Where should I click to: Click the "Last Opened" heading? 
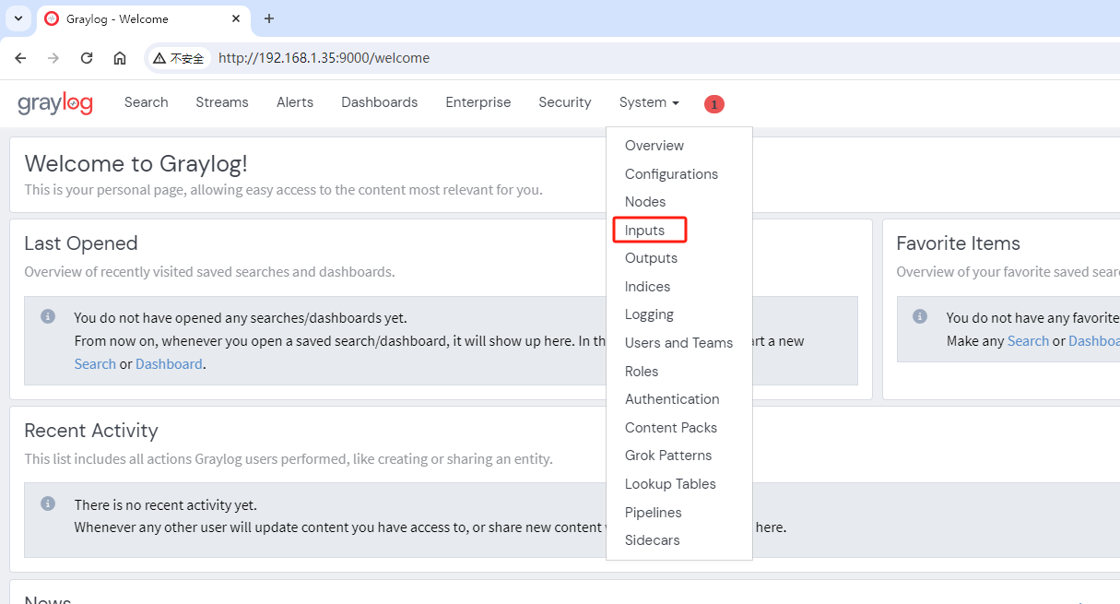[81, 243]
